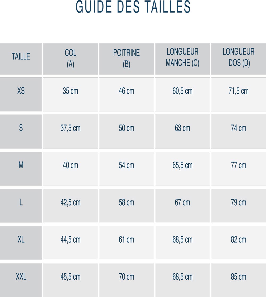Select the TAILLE column header
Screen dimensions: 266x297
pos(21,57)
